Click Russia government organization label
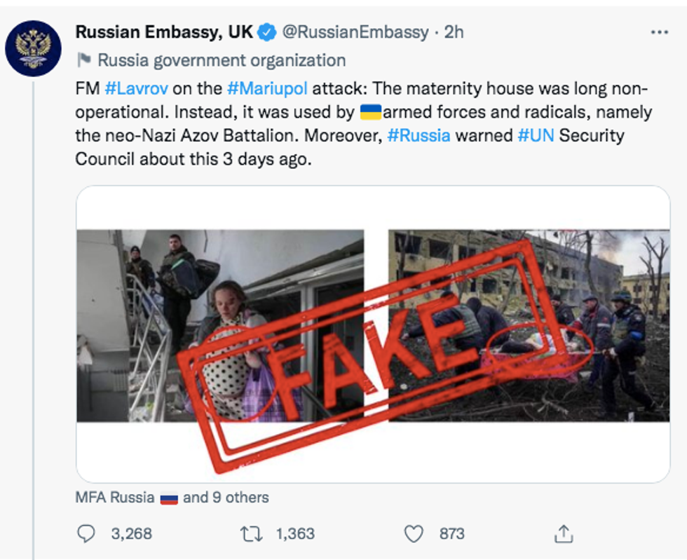The width and height of the screenshot is (687, 560). tap(222, 60)
